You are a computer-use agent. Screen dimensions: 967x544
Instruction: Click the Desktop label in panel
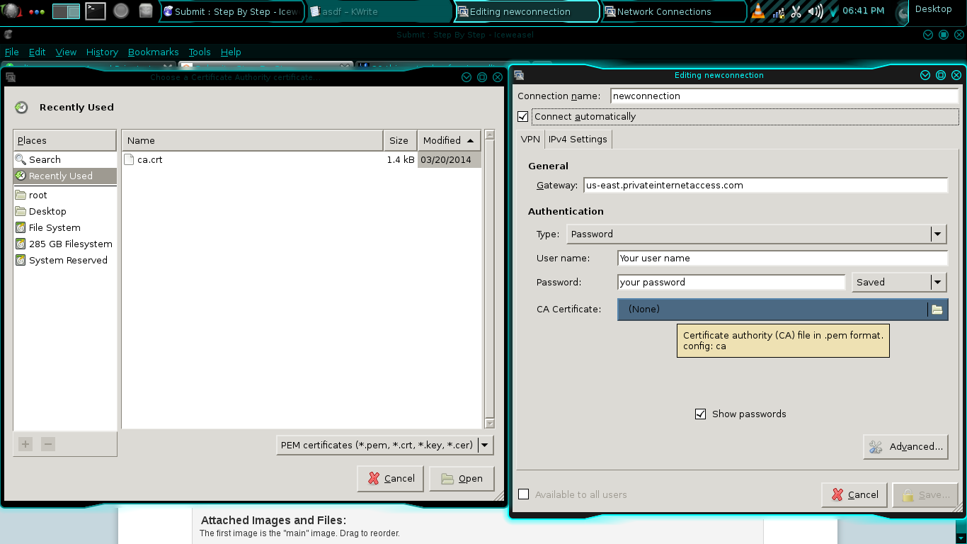click(933, 9)
